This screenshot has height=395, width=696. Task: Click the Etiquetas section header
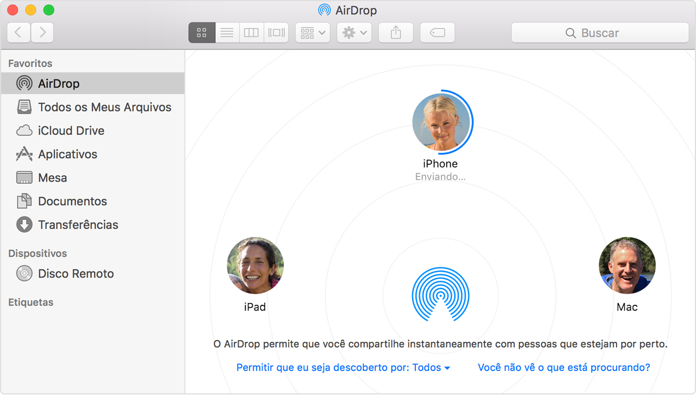[x=30, y=302]
